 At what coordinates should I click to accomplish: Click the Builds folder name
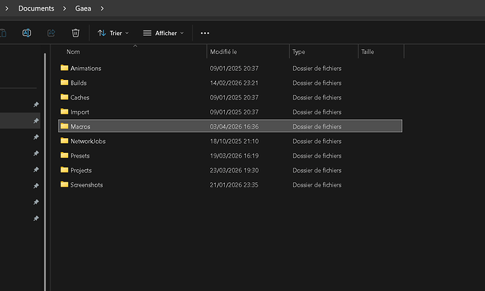tap(79, 83)
